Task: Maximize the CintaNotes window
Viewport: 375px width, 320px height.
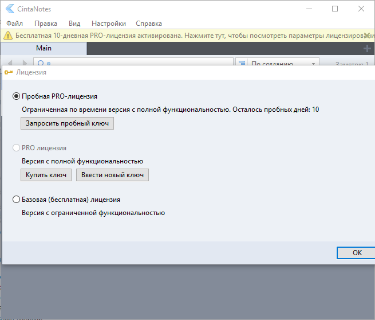Action: click(335, 9)
